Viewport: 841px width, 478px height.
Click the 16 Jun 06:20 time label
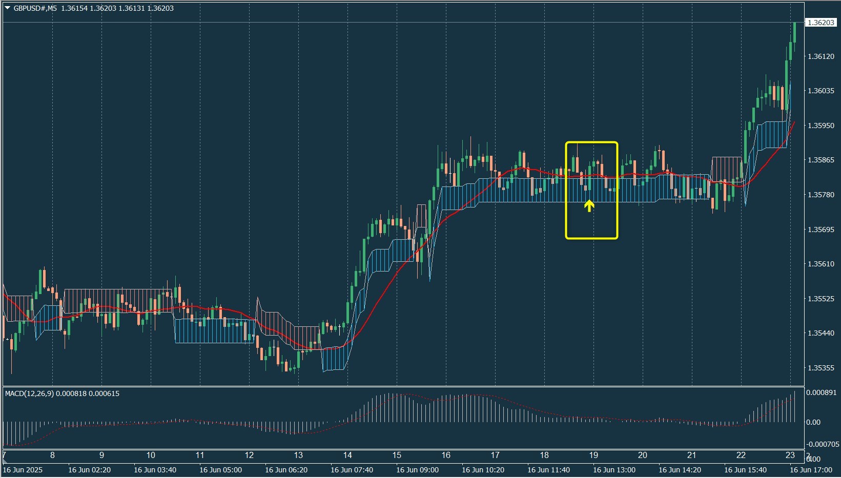286,470
